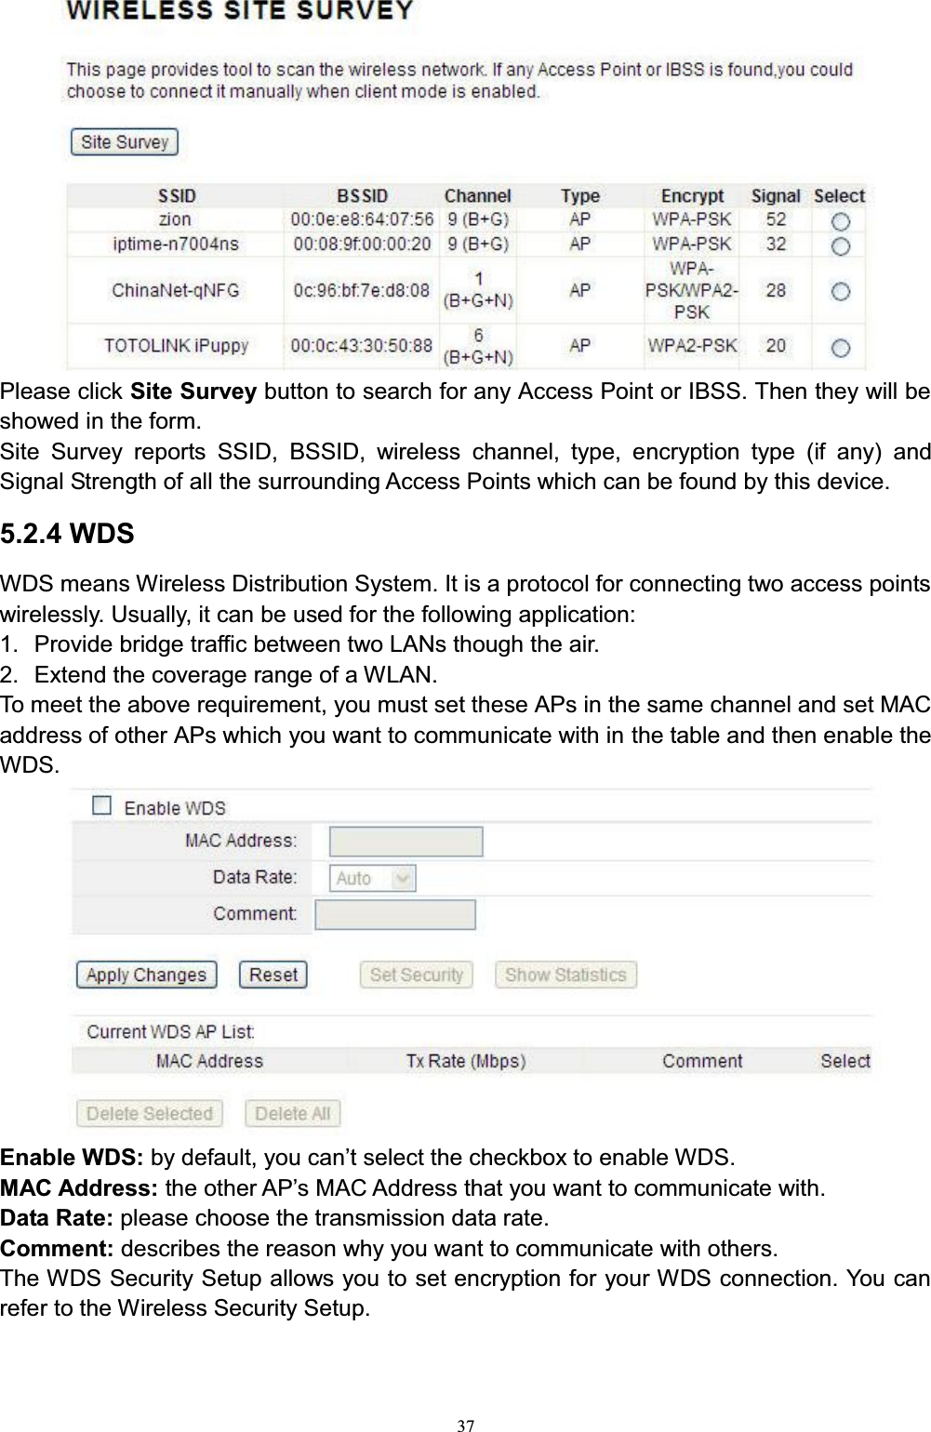The image size is (931, 1432).
Task: Click the Show Statistics button
Action: [x=565, y=975]
